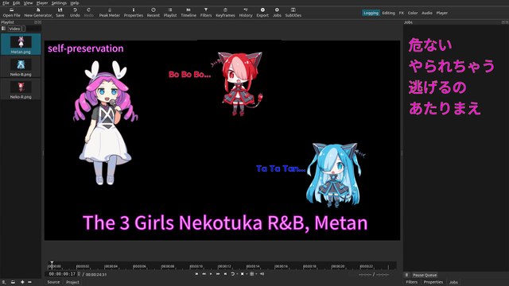Click the playlist append clip icon
Viewport: 509px width, 286px height.
point(13,282)
